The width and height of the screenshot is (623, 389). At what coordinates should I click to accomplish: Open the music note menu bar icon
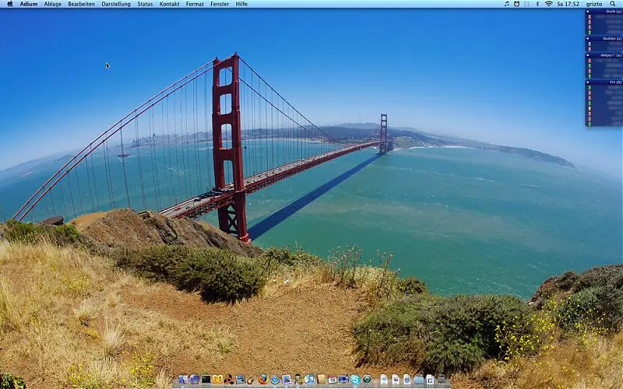[507, 4]
